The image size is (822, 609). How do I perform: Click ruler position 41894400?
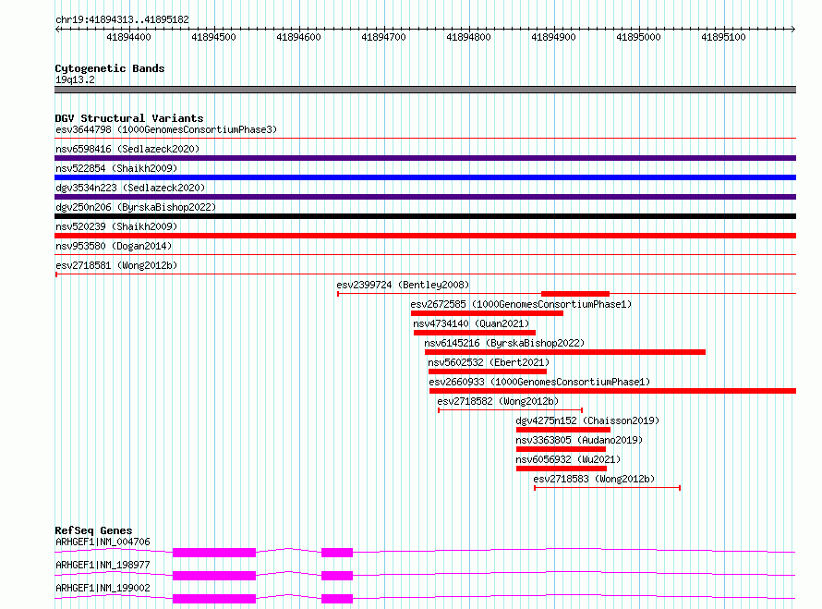point(128,37)
